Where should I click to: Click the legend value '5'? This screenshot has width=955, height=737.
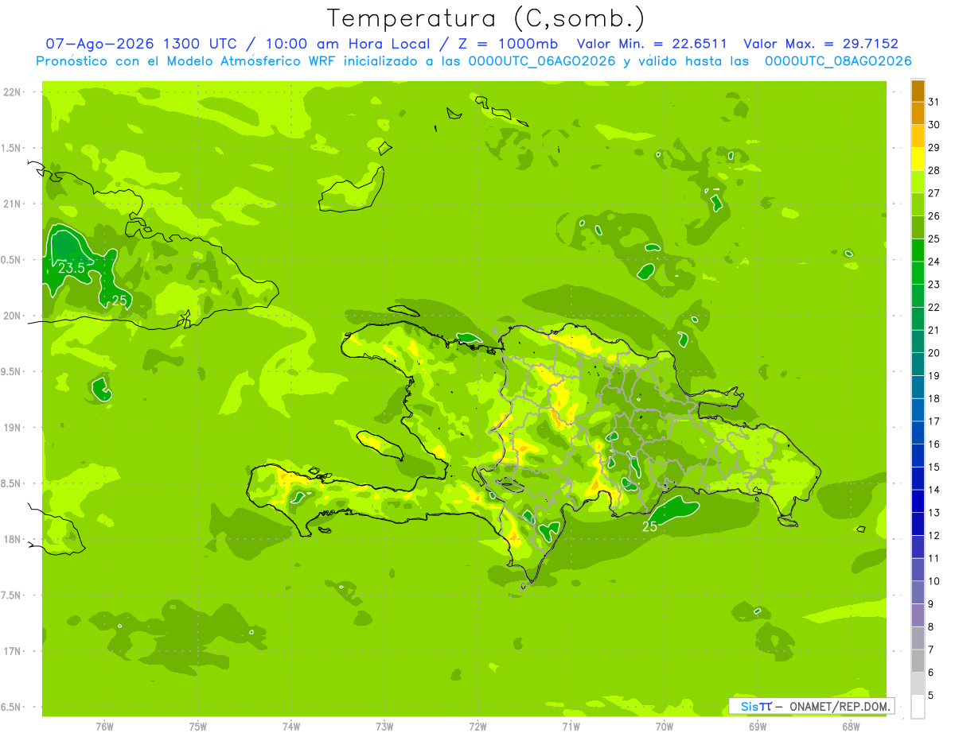[x=932, y=696]
